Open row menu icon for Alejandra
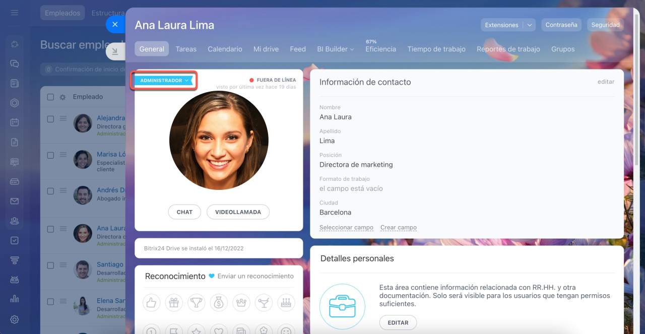The image size is (645, 334). 63,119
